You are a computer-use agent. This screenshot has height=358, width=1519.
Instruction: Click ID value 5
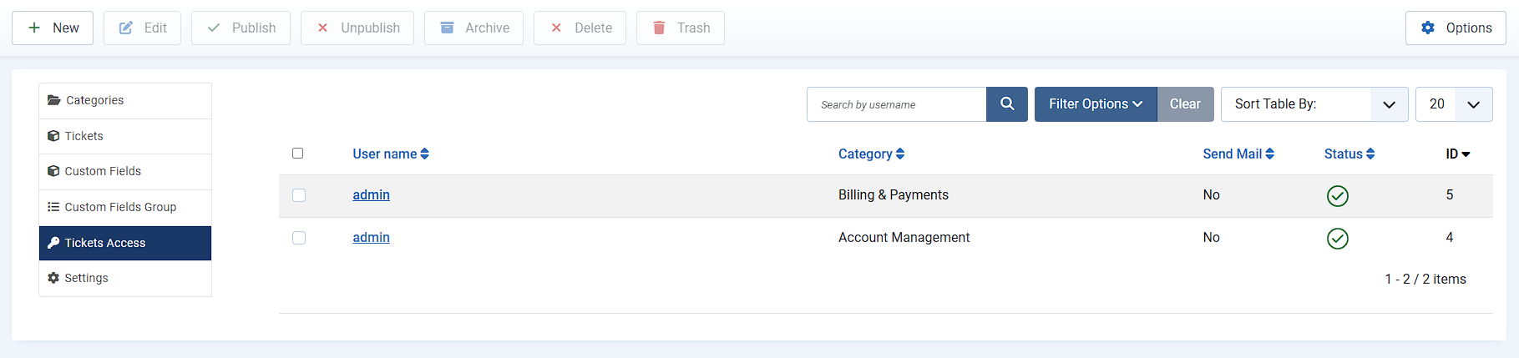coord(1450,194)
